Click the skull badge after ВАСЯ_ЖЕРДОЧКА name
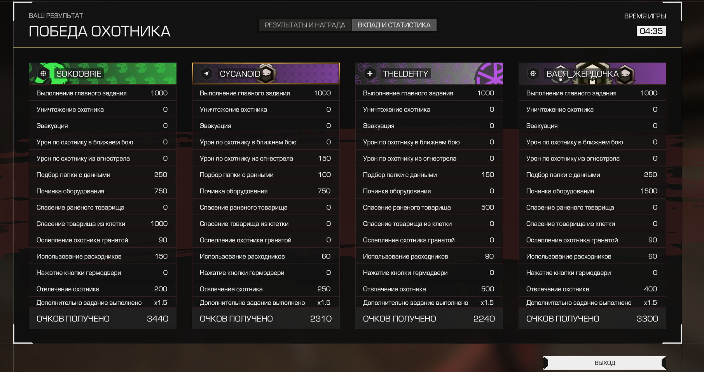The image size is (704, 372). click(625, 73)
